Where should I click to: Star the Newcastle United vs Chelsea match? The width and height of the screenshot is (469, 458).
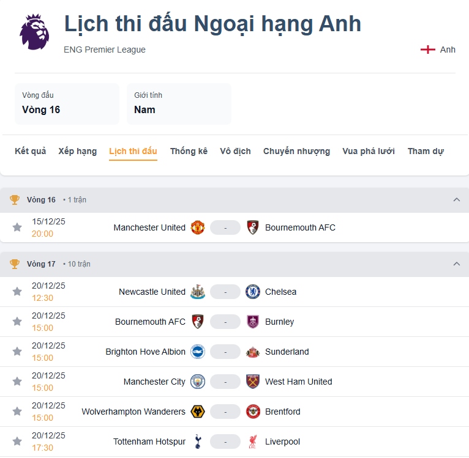pos(17,292)
